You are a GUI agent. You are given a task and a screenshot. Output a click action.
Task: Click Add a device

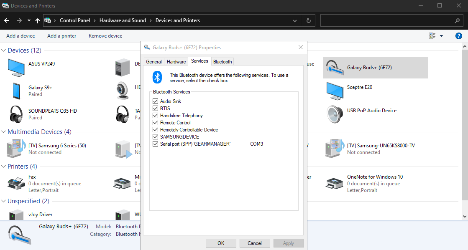coord(20,36)
